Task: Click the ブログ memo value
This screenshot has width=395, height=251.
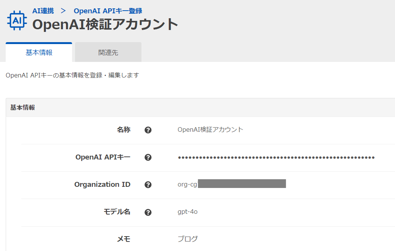Action: click(x=188, y=238)
